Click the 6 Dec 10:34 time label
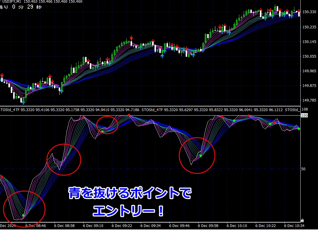 point(294,226)
